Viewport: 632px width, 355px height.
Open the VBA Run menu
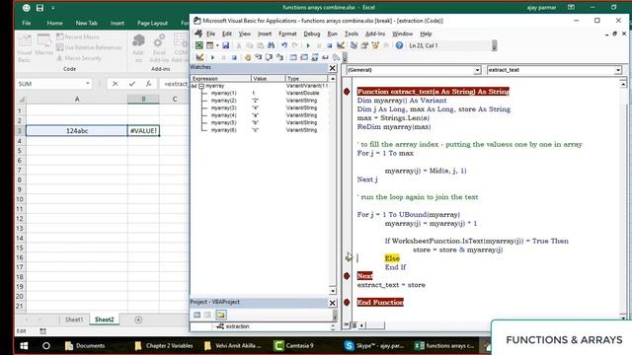(x=332, y=34)
